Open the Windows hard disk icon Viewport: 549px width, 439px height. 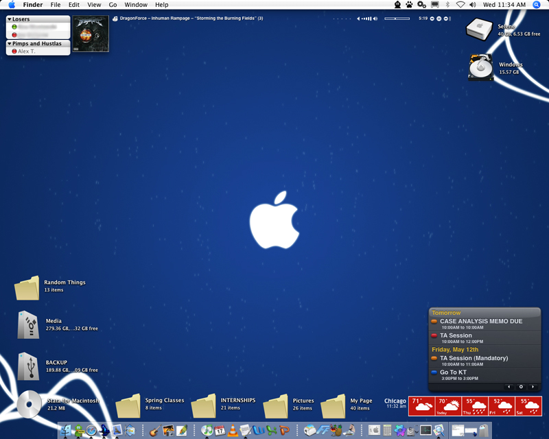481,67
